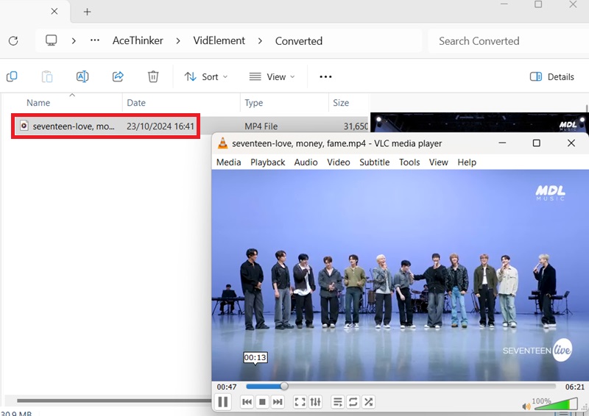This screenshot has height=416, width=589.
Task: Skip to next media in VLC
Action: point(278,402)
